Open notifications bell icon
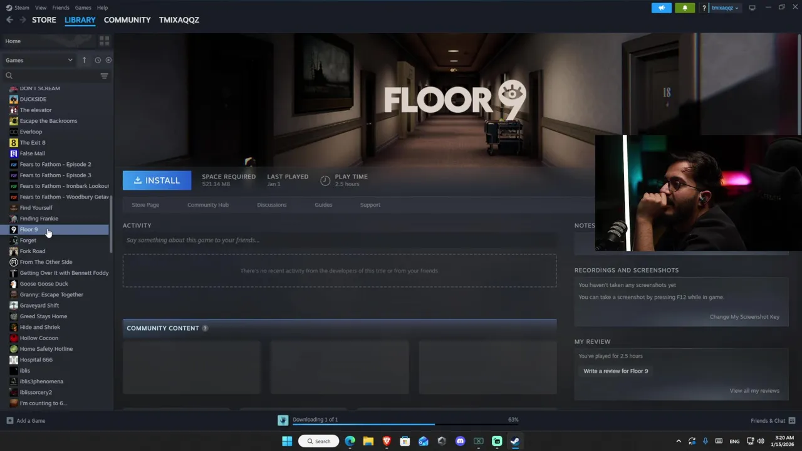 coord(684,8)
